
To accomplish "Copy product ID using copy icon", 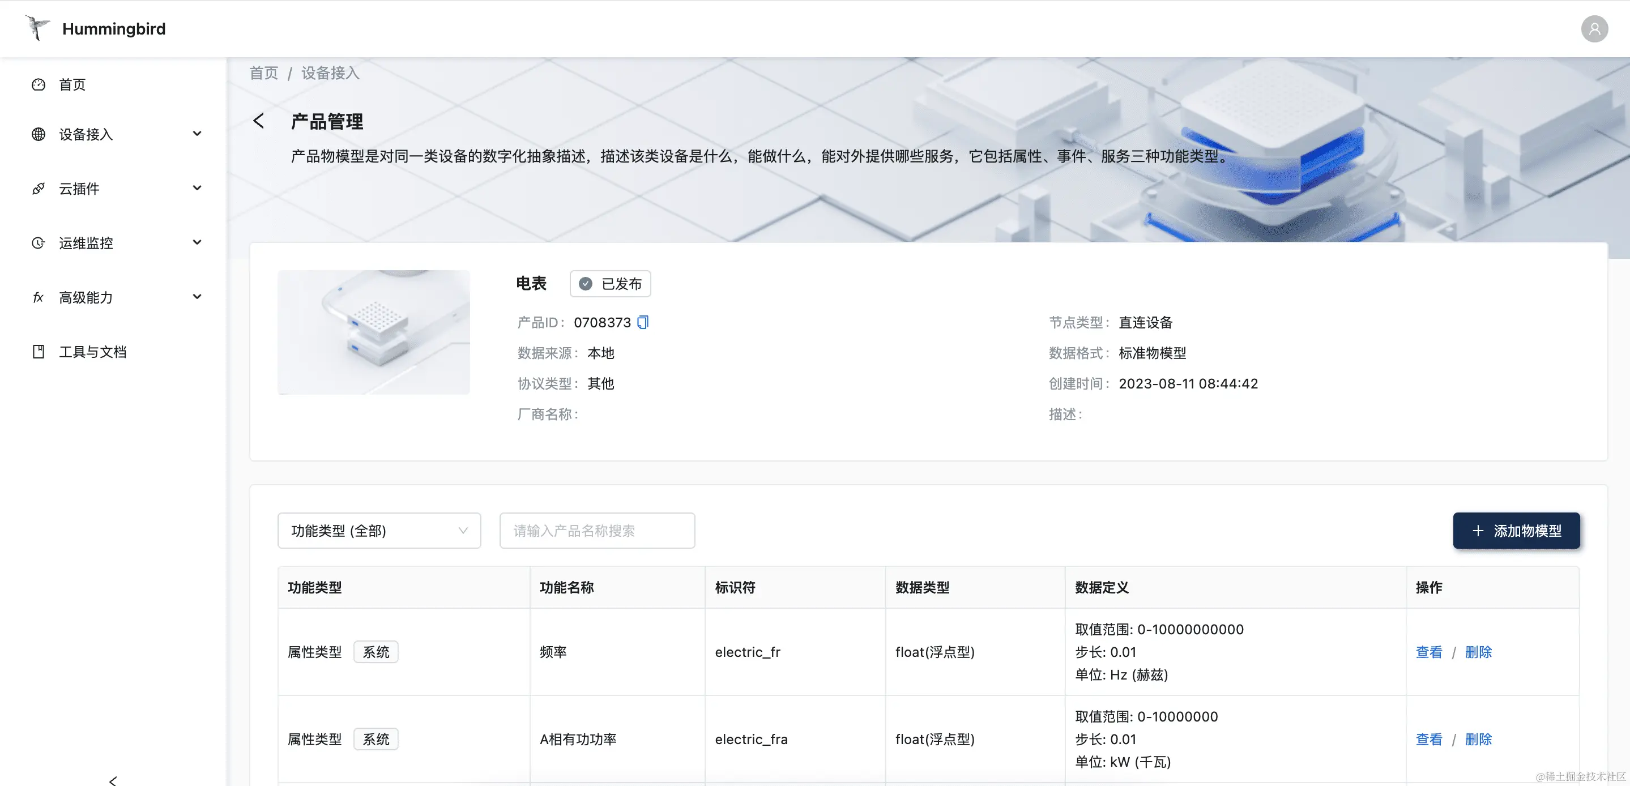I will 643,322.
